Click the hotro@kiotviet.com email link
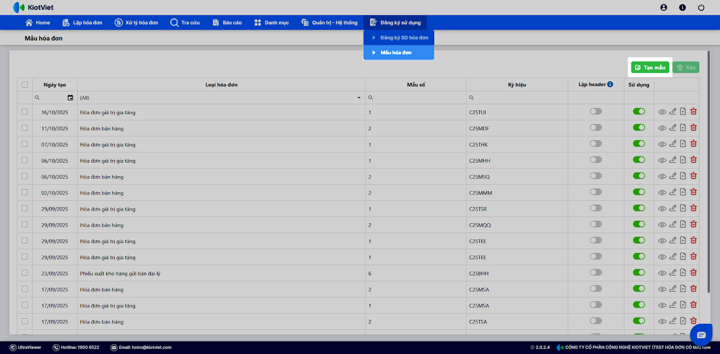Viewport: 720px width, 354px height. click(141, 347)
